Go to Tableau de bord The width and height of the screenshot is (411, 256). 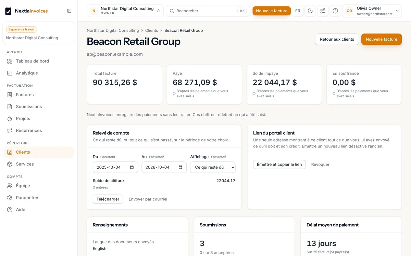click(39, 61)
